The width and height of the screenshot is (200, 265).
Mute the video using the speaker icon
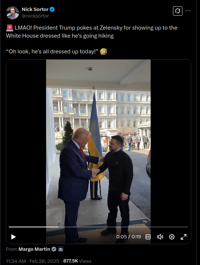(x=160, y=237)
